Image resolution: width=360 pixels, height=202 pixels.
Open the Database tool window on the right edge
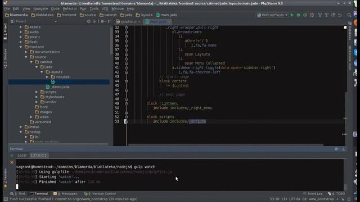[x=349, y=31]
